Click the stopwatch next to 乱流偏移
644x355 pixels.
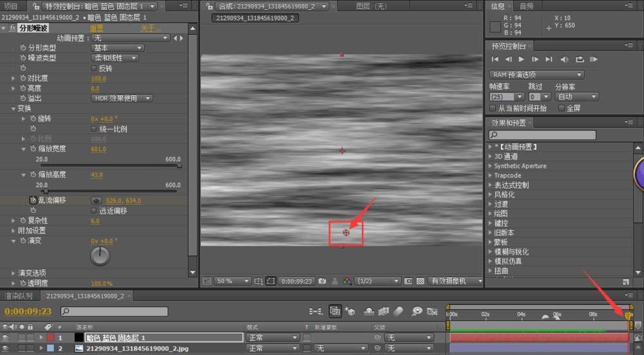(33, 201)
